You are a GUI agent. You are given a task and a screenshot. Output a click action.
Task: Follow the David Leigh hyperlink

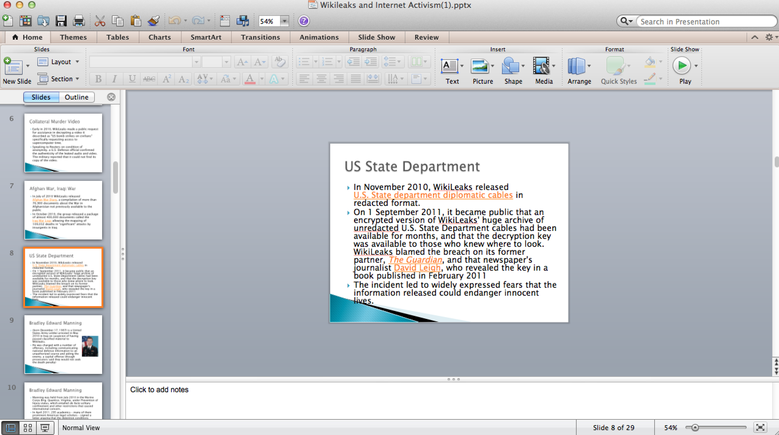[417, 268]
